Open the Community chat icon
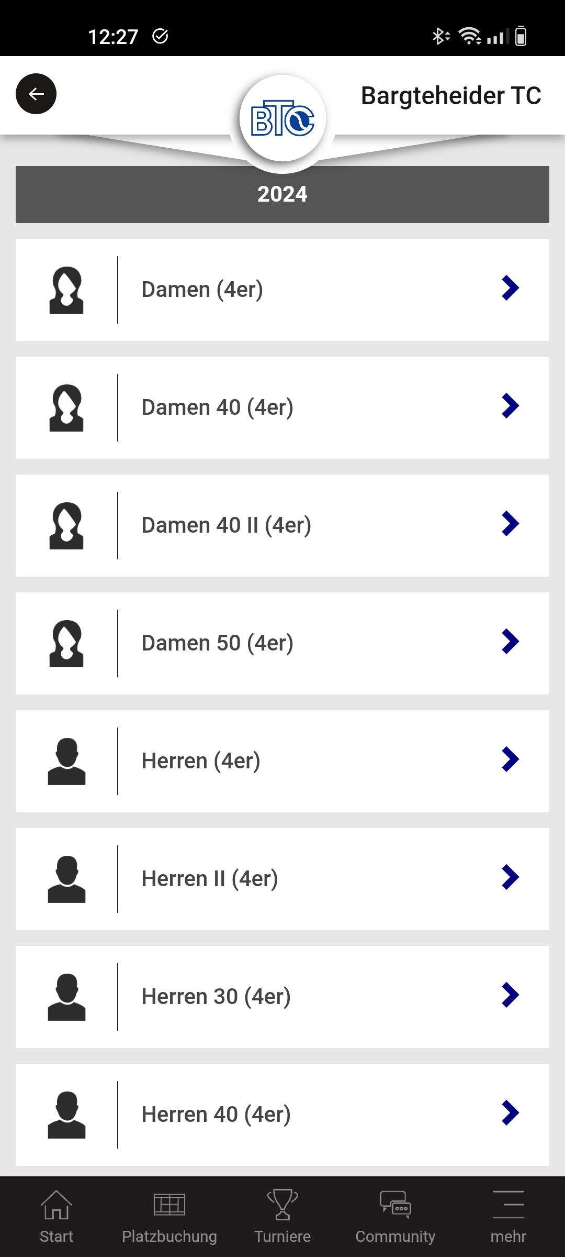This screenshot has height=1257, width=565. point(395,1205)
